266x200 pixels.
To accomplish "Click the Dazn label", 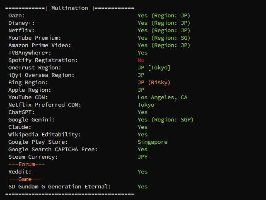I will point(17,15).
